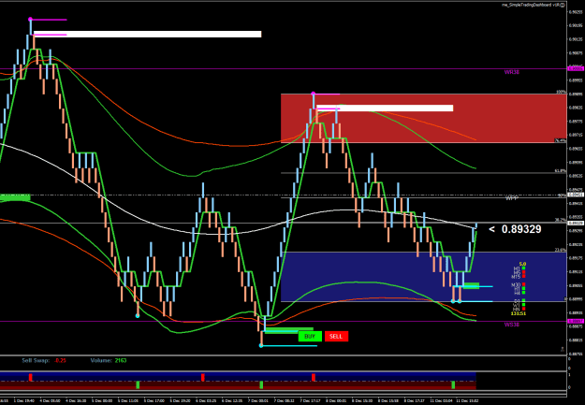Click the 61.8% Fibonacci level label
Viewport: 585px width, 405px height.
pyautogui.click(x=561, y=171)
